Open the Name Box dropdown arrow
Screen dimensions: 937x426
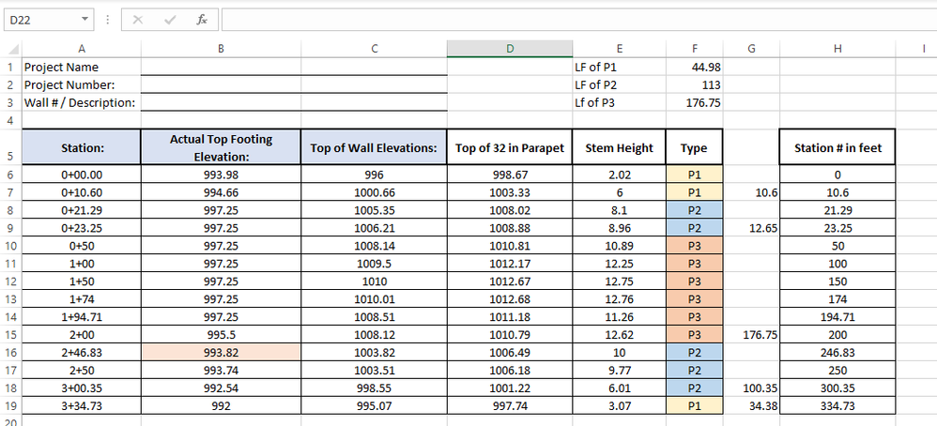tap(84, 20)
